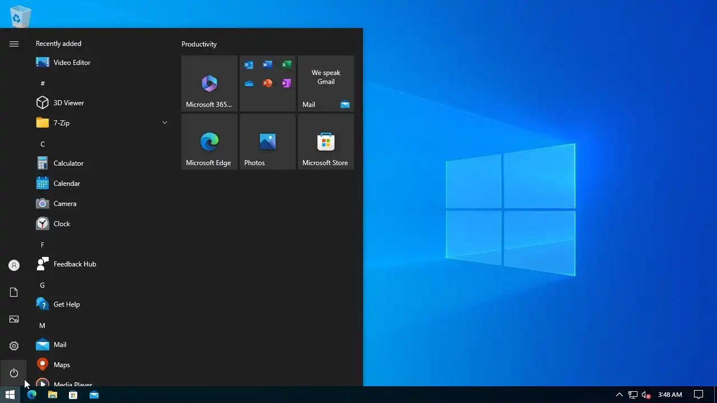Screen dimensions: 717x403
Task: Open clock showing 3:48 AM
Action: pyautogui.click(x=670, y=395)
